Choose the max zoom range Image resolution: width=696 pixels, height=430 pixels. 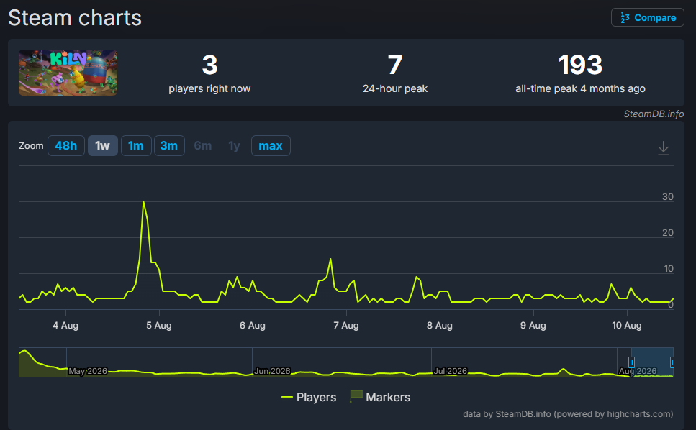[271, 145]
